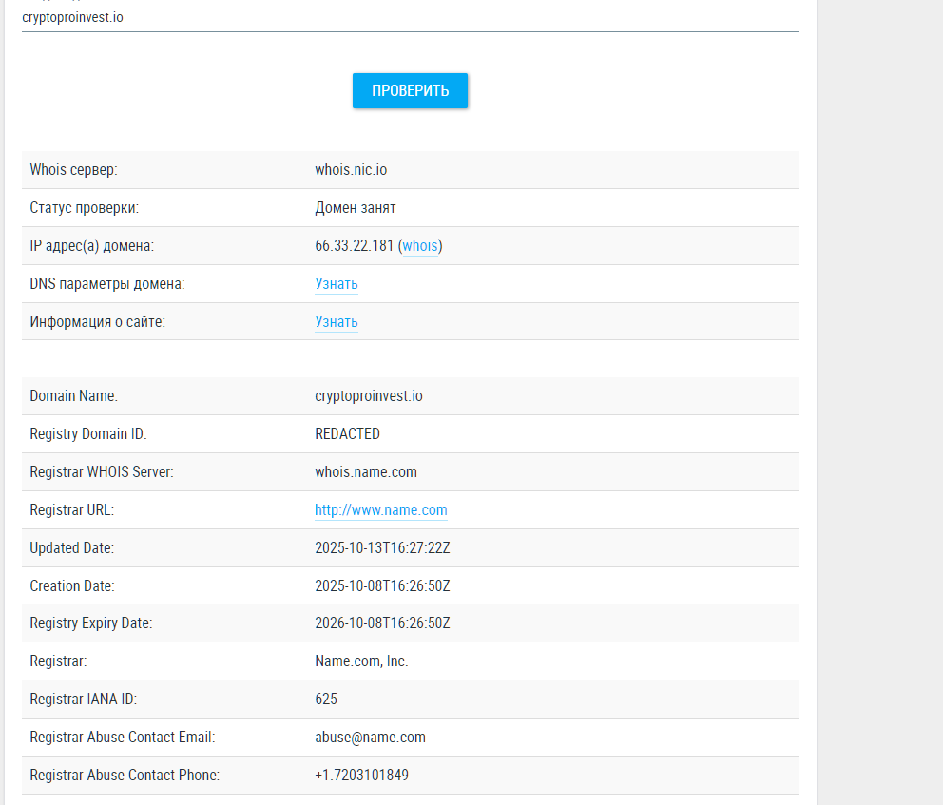Click the Домен занят status text

coord(355,208)
